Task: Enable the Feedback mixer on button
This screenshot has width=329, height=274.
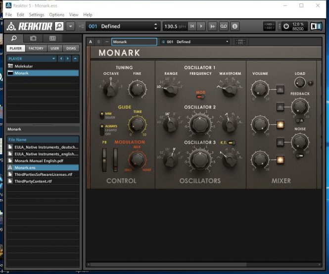Action: (x=280, y=107)
